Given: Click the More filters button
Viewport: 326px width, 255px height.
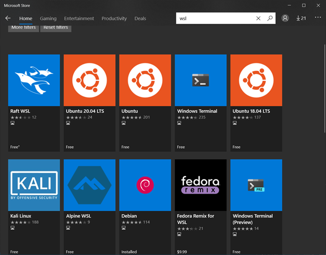Looking at the screenshot, I should [23, 28].
